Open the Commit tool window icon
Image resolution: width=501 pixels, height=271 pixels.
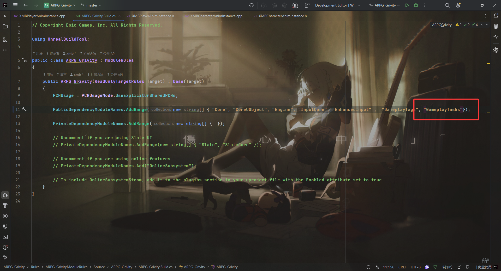5,16
